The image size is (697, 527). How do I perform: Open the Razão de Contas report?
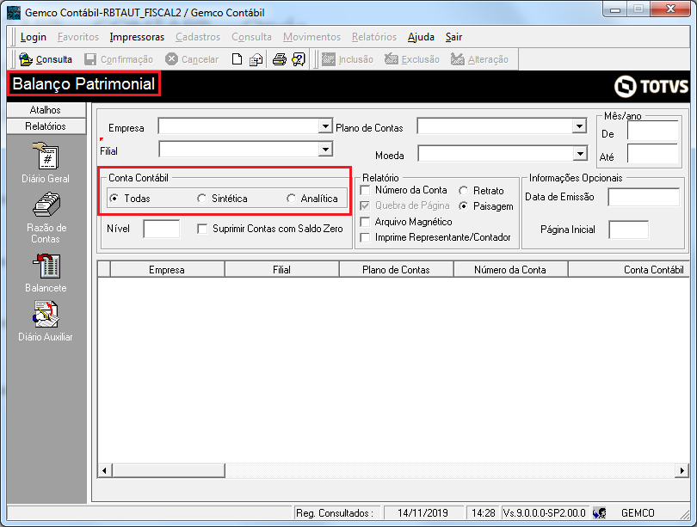point(46,218)
